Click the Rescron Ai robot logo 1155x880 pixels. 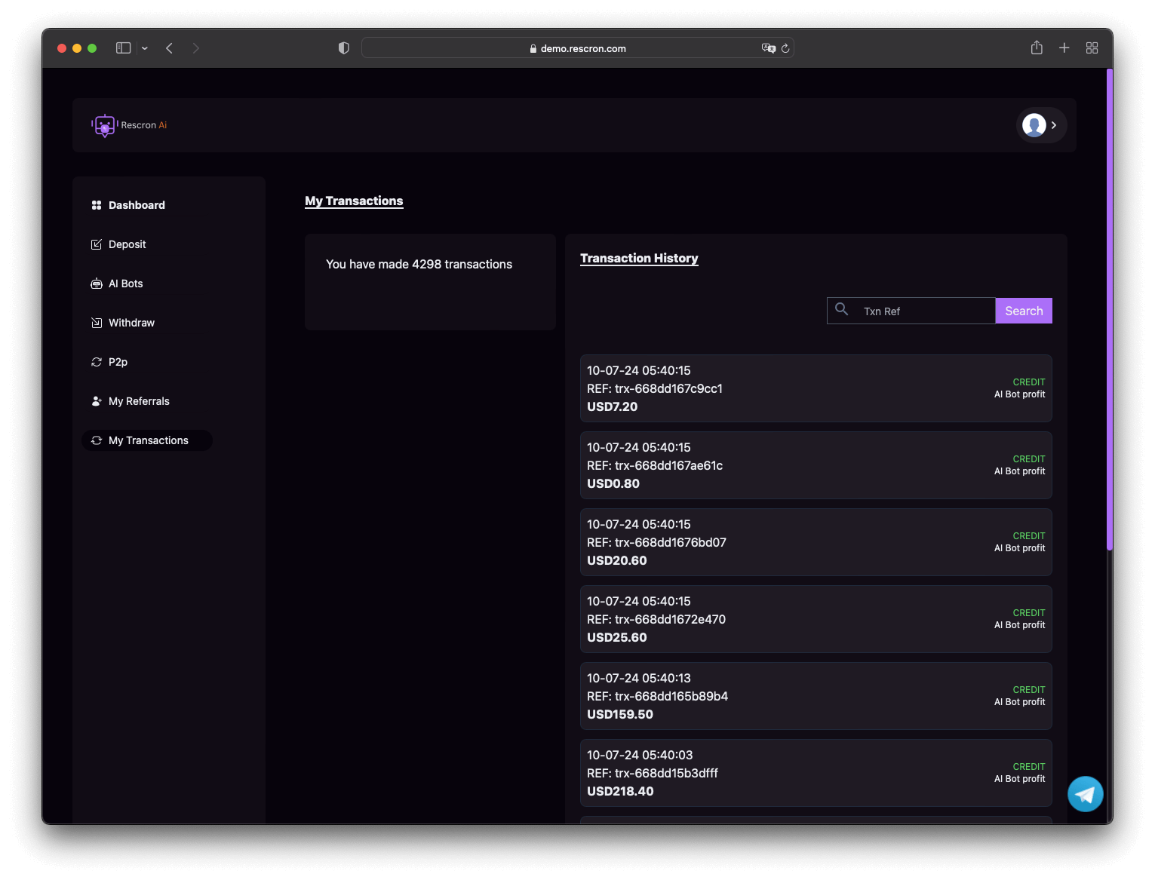[x=105, y=125]
